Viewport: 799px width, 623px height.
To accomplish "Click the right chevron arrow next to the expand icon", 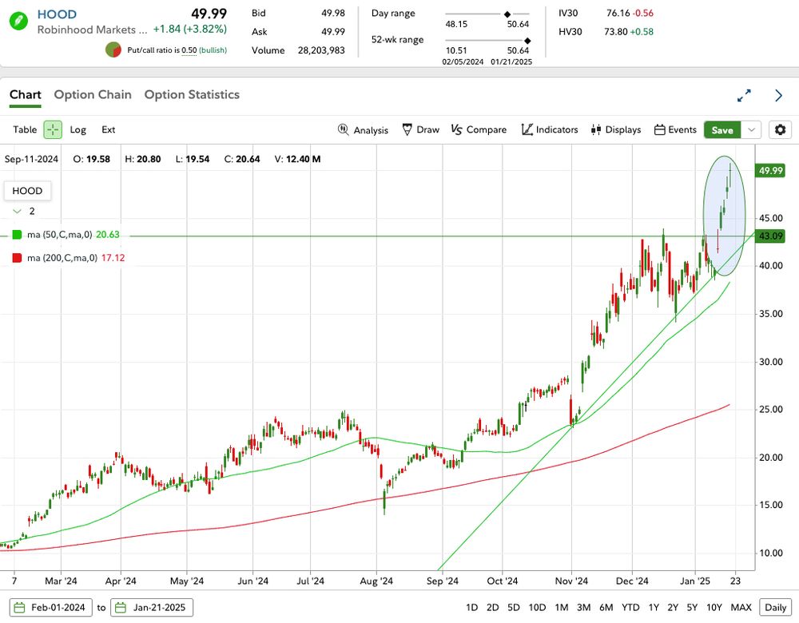I will 778,95.
